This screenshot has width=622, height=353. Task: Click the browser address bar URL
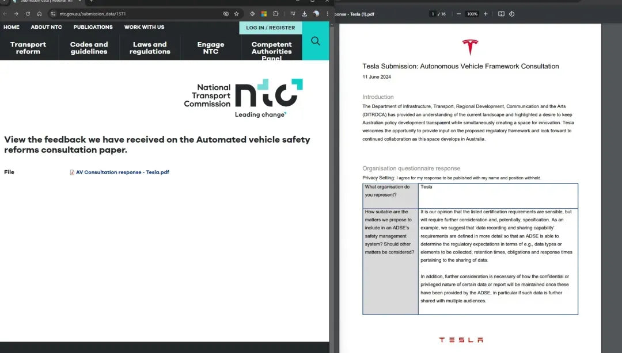(92, 14)
